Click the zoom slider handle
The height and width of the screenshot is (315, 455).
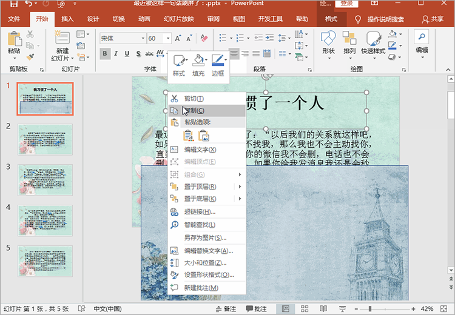(x=370, y=308)
